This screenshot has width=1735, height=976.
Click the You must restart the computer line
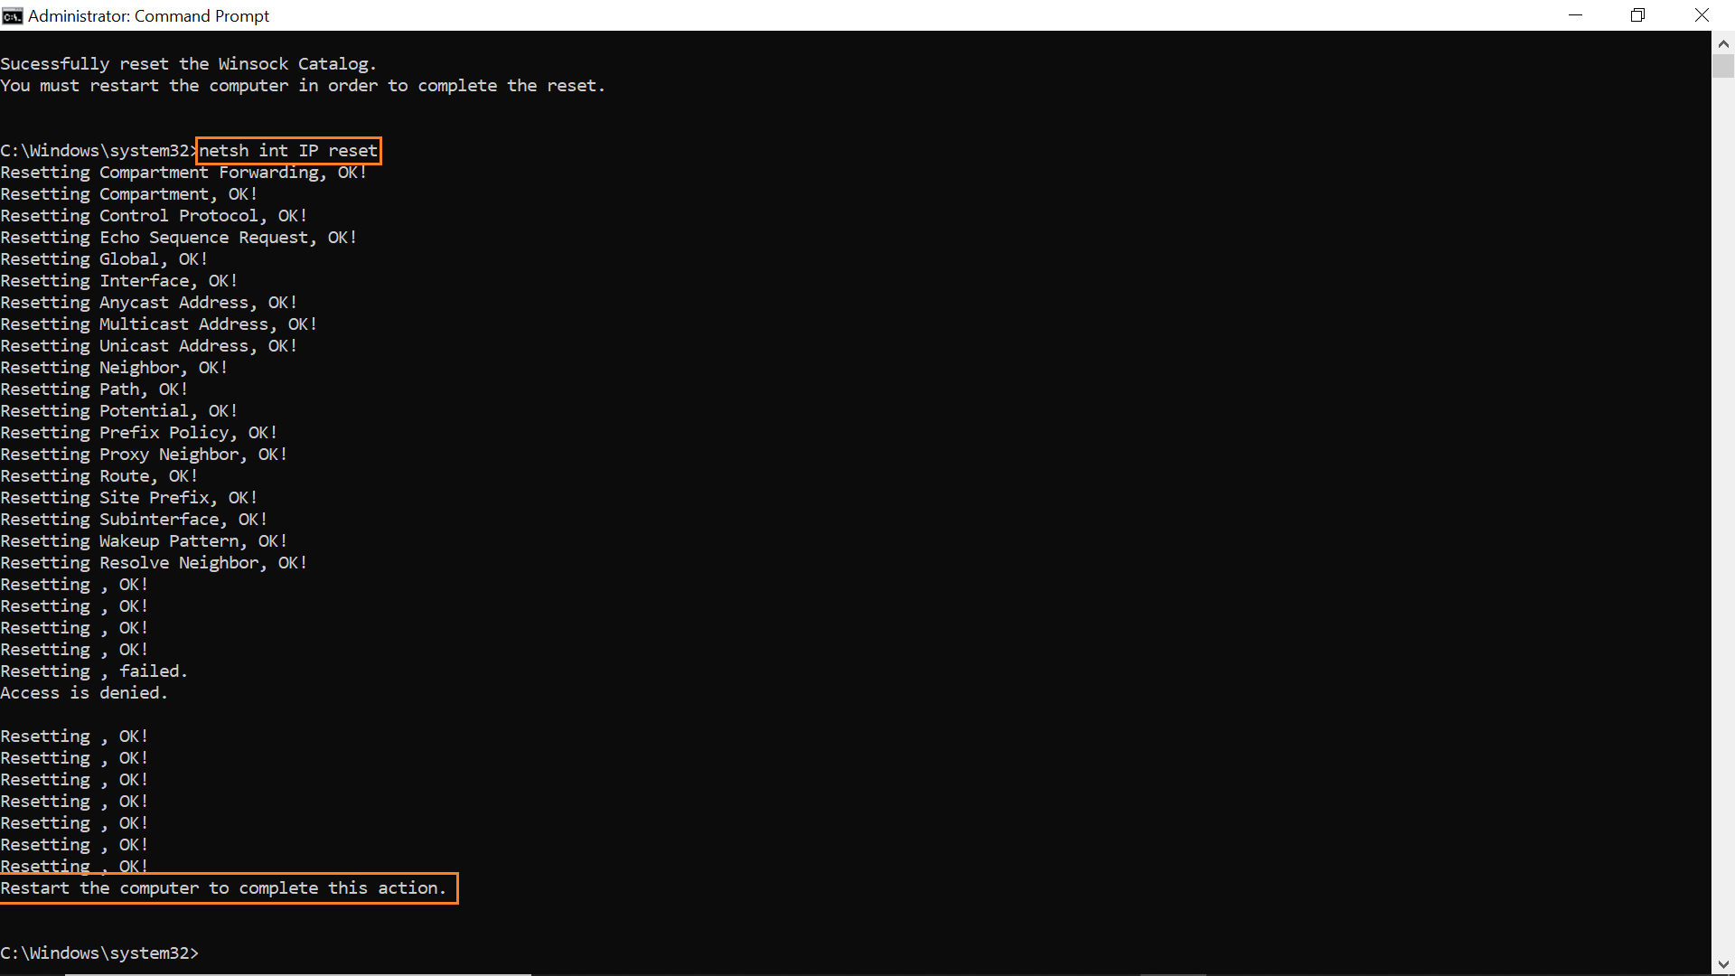pyautogui.click(x=302, y=85)
